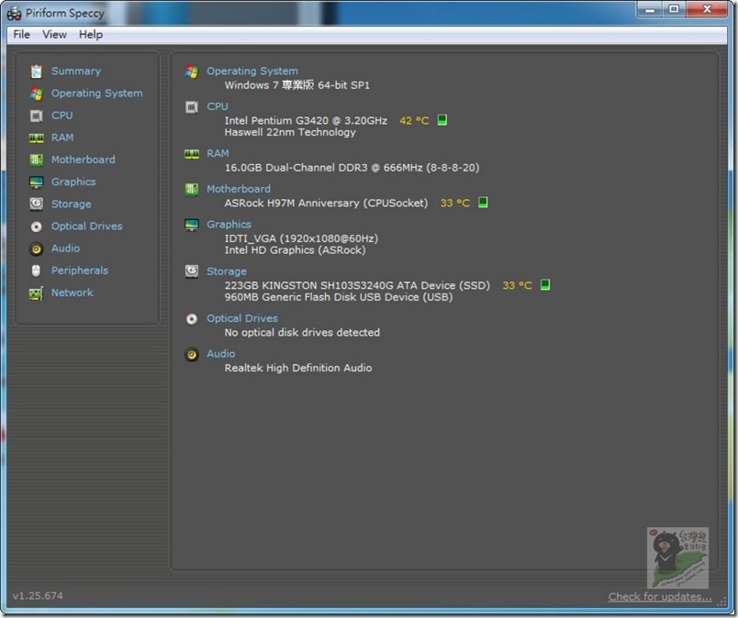The height and width of the screenshot is (618, 738).
Task: Open Network section in sidebar
Action: [72, 292]
